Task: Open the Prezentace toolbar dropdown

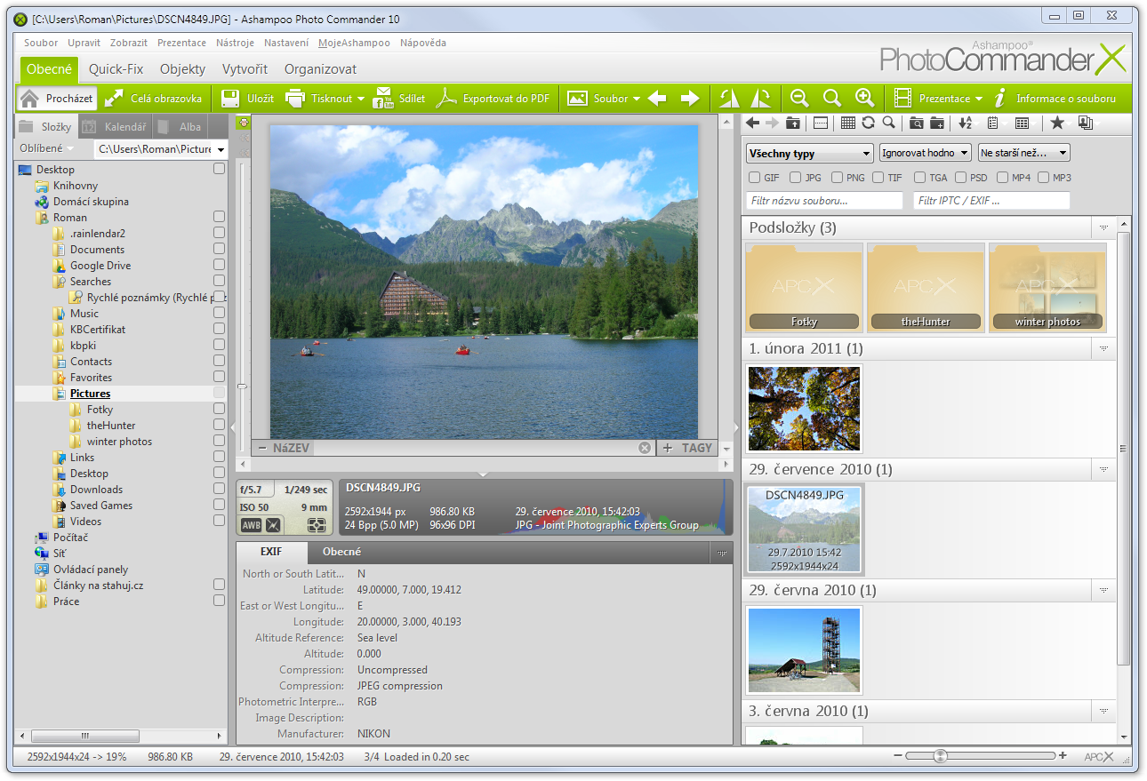Action: (x=938, y=99)
